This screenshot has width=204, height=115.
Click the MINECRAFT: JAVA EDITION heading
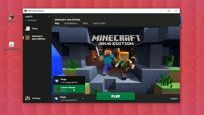point(67,20)
